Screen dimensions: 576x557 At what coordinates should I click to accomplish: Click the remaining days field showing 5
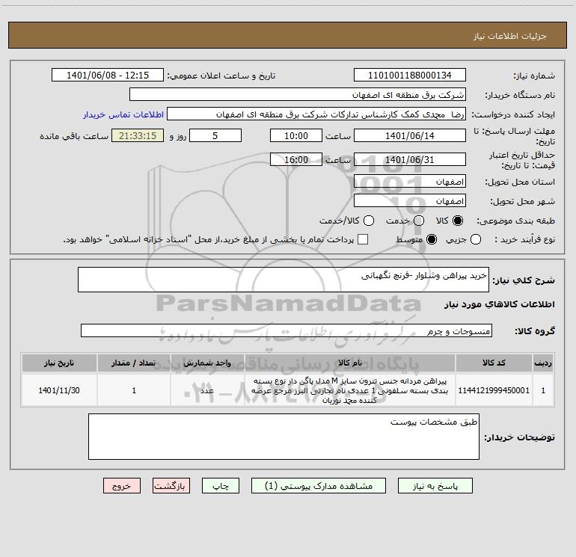[215, 135]
